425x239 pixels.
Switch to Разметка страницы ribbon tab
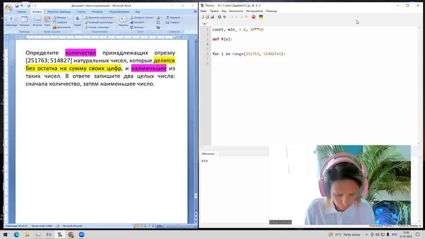click(x=59, y=12)
